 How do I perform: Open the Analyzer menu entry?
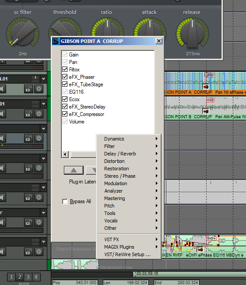tap(129, 191)
